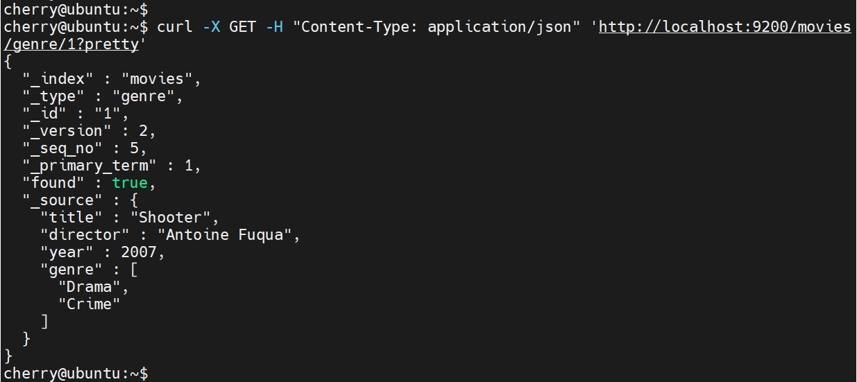The width and height of the screenshot is (857, 382).
Task: Select the "movies" index value
Action: (x=156, y=79)
